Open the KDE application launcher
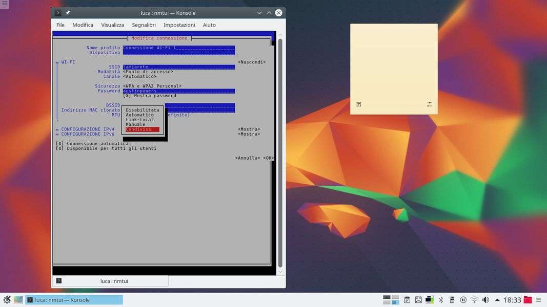The width and height of the screenshot is (547, 307). click(7, 300)
